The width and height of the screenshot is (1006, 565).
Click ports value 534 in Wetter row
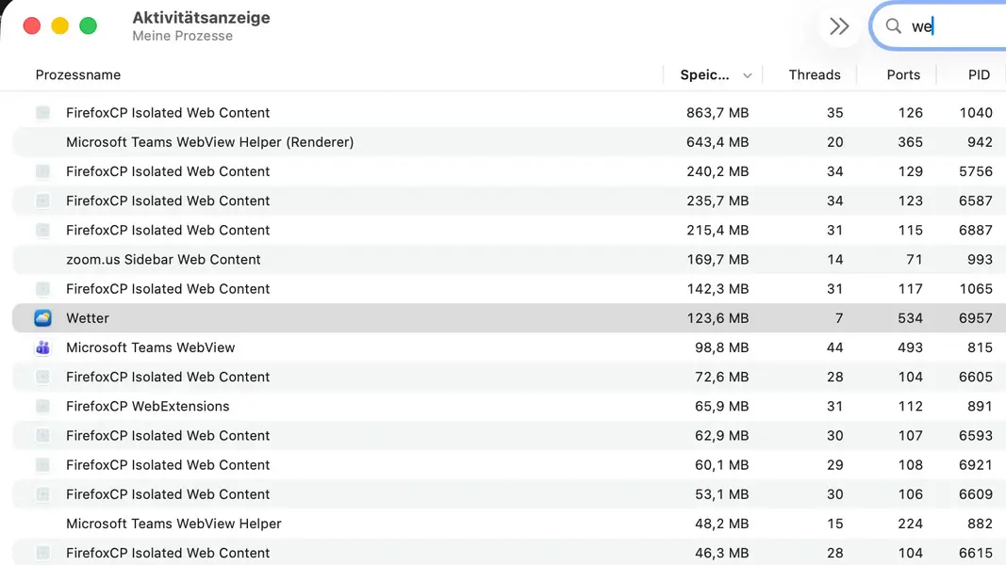point(910,317)
